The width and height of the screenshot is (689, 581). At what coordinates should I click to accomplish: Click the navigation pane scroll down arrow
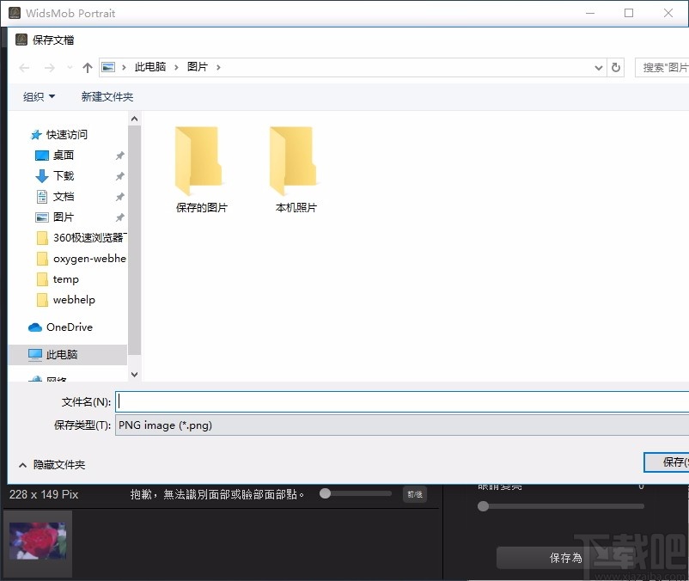point(135,375)
